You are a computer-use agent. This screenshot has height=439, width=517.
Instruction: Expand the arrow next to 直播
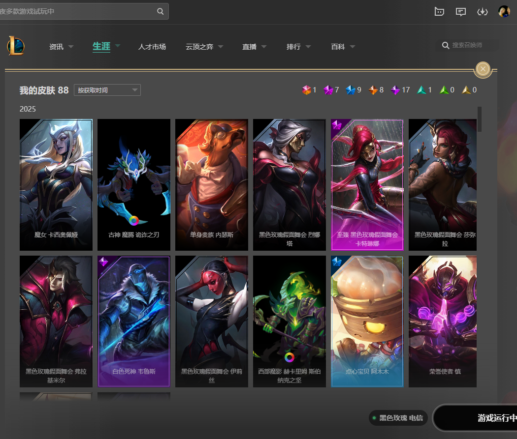pos(264,47)
